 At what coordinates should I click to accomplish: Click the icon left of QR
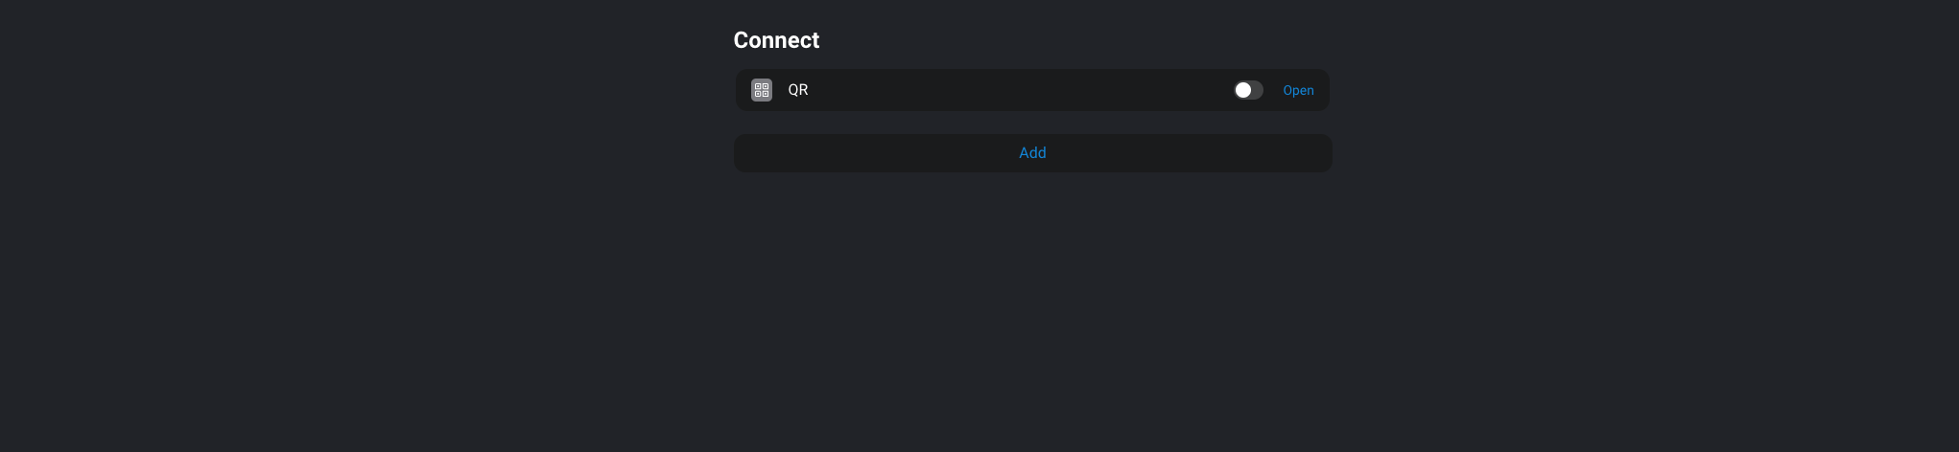pos(762,90)
